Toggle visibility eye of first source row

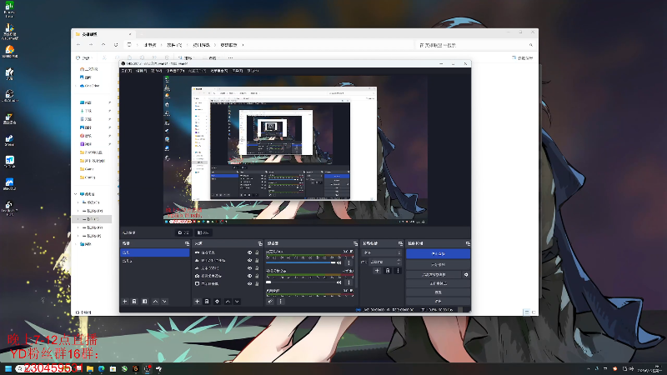(x=249, y=252)
